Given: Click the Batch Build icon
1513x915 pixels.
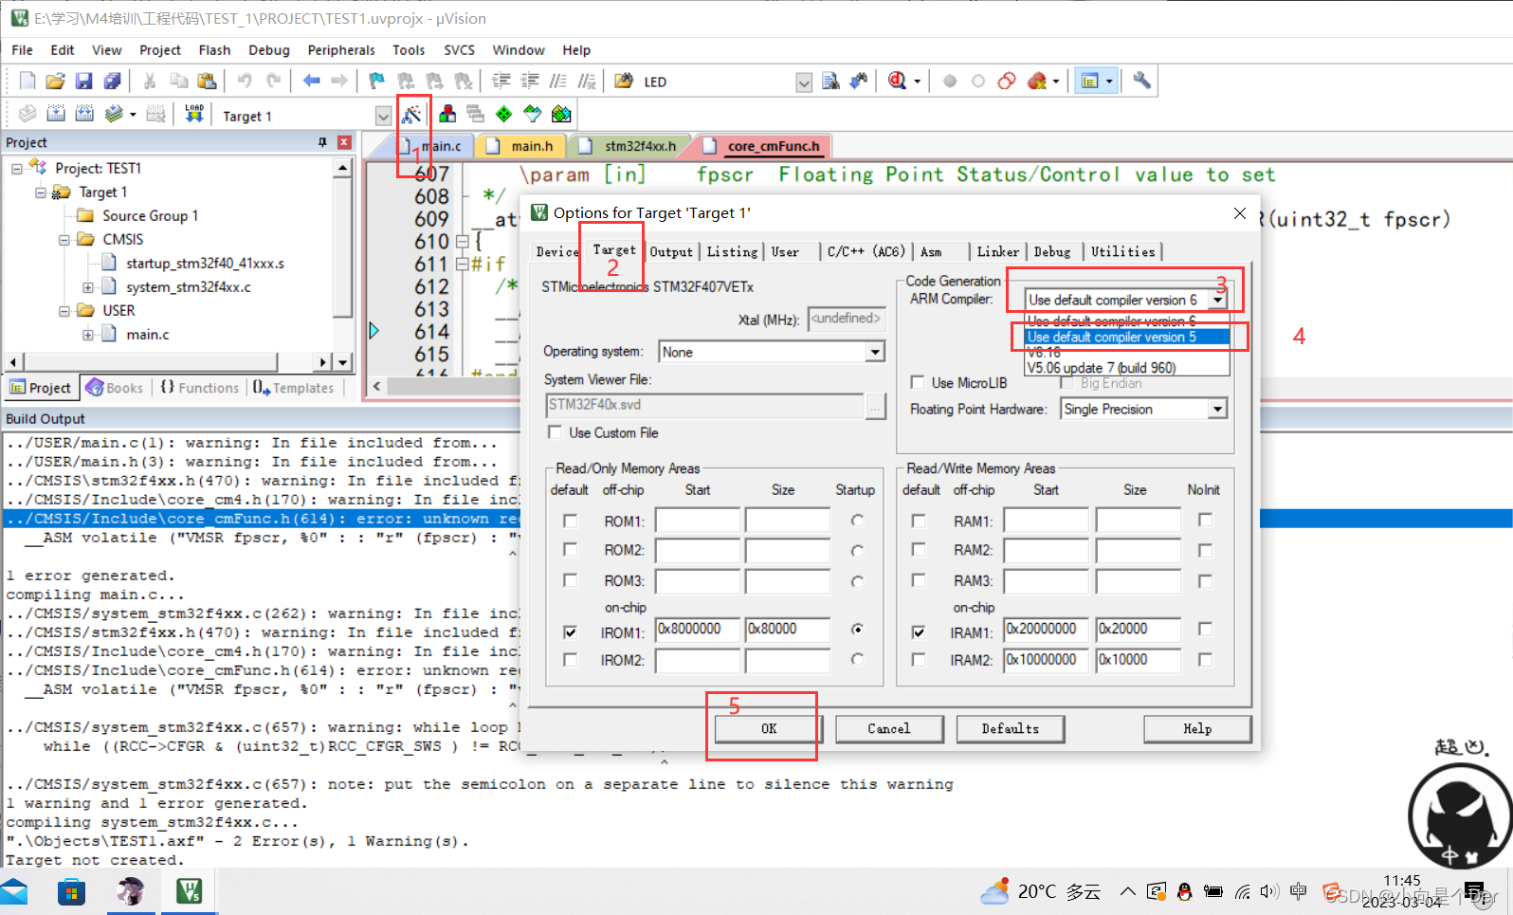Looking at the screenshot, I should pos(114,115).
